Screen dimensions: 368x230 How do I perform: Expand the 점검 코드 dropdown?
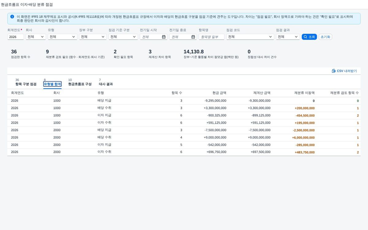[250, 37]
